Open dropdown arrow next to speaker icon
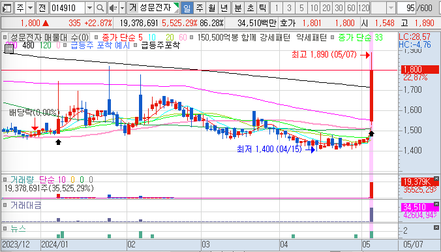 coord(122,8)
